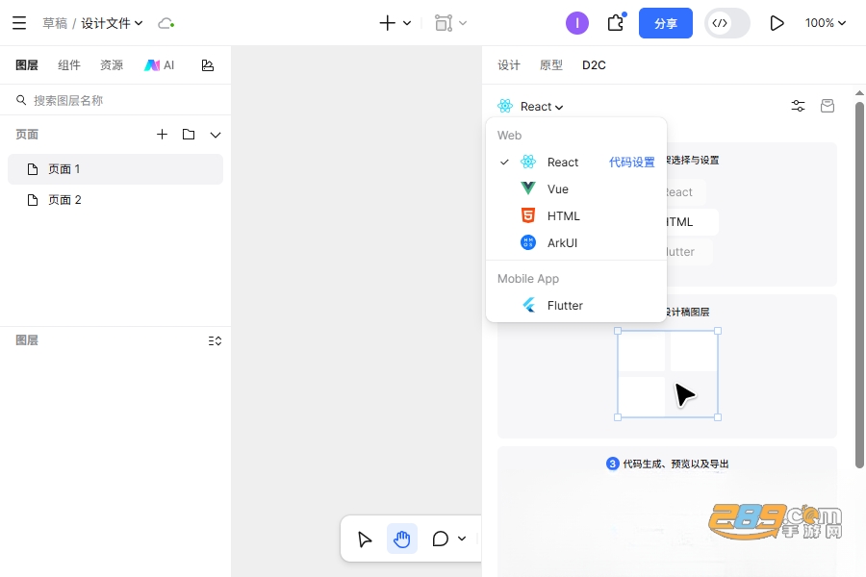The height and width of the screenshot is (577, 866).
Task: Select the comment bubble tool
Action: pos(440,539)
